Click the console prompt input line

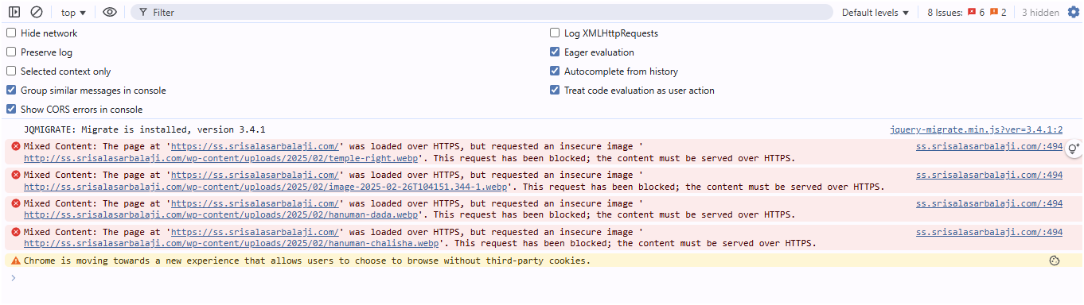[x=541, y=277]
